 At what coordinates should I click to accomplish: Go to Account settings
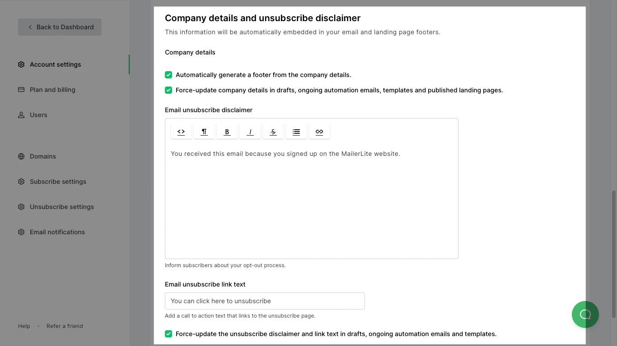pos(55,64)
